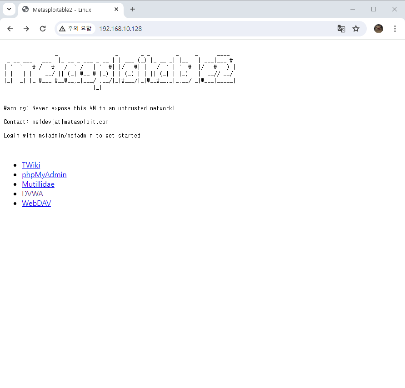Expand the tab search dropdown arrow

(x=9, y=9)
